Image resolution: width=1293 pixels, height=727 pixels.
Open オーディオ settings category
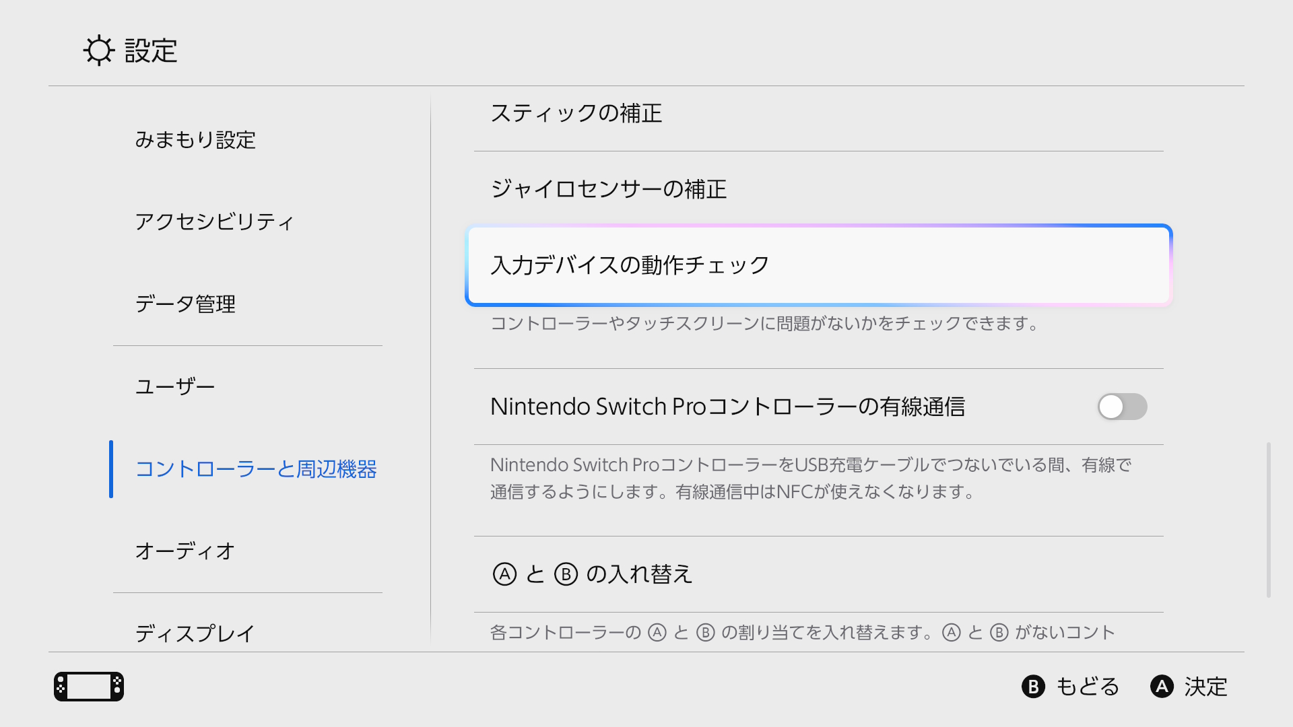coord(185,551)
